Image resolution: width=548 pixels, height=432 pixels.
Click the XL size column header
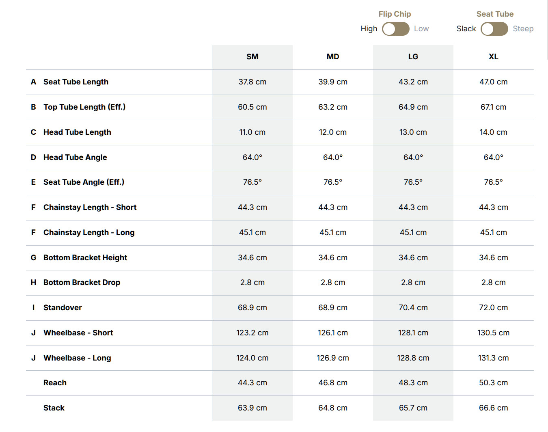point(493,57)
